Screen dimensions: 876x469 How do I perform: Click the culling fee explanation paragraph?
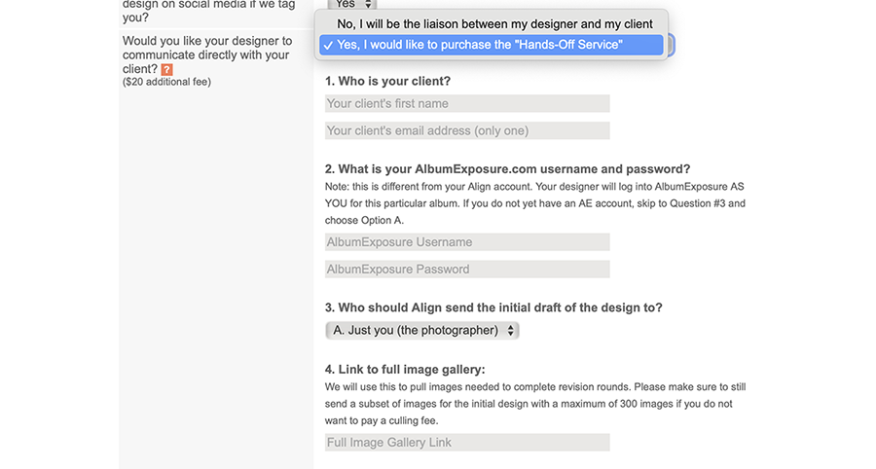[535, 404]
